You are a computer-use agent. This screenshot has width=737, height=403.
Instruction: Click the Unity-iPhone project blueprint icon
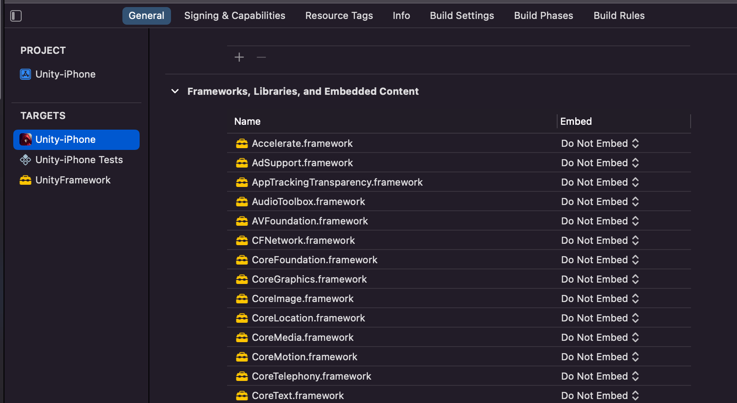[26, 74]
